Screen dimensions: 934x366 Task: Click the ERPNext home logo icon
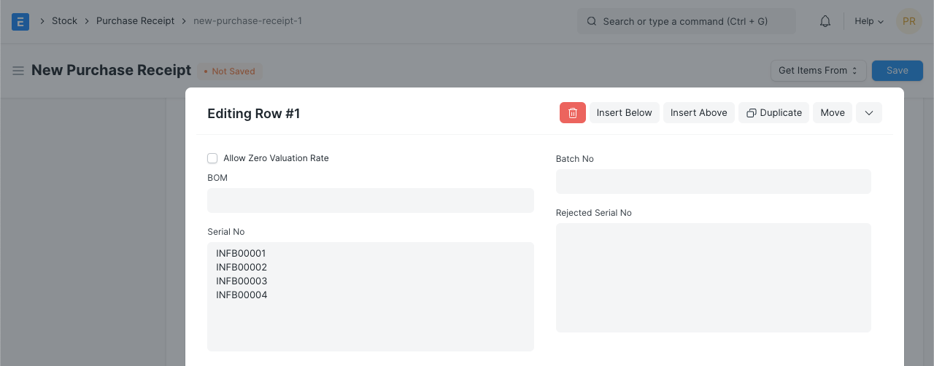tap(20, 21)
